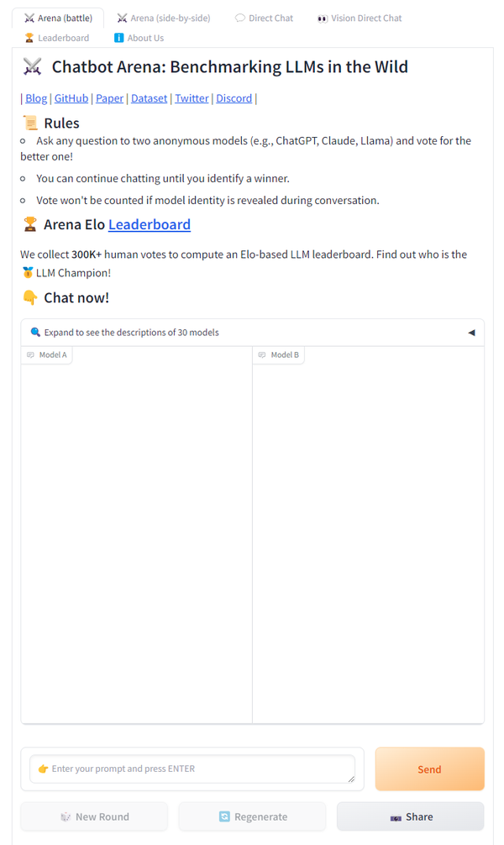Screen dimensions: 504x845
Task: Click the gold medal icon before LLM Champion
Action: [28, 273]
